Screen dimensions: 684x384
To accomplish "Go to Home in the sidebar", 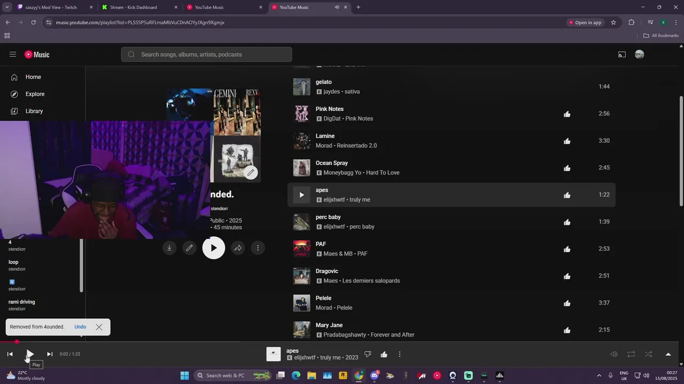I will (33, 77).
